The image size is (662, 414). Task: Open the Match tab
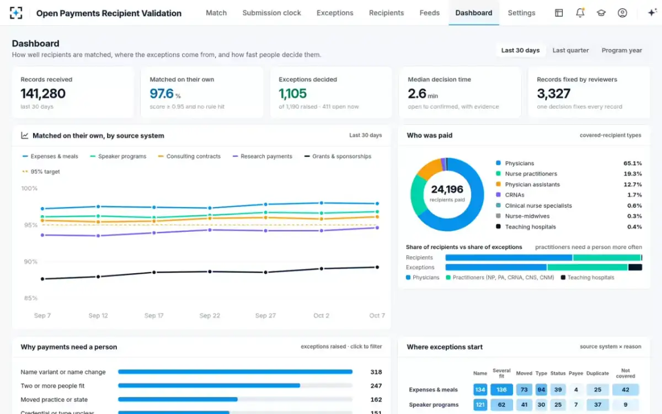[x=216, y=13]
